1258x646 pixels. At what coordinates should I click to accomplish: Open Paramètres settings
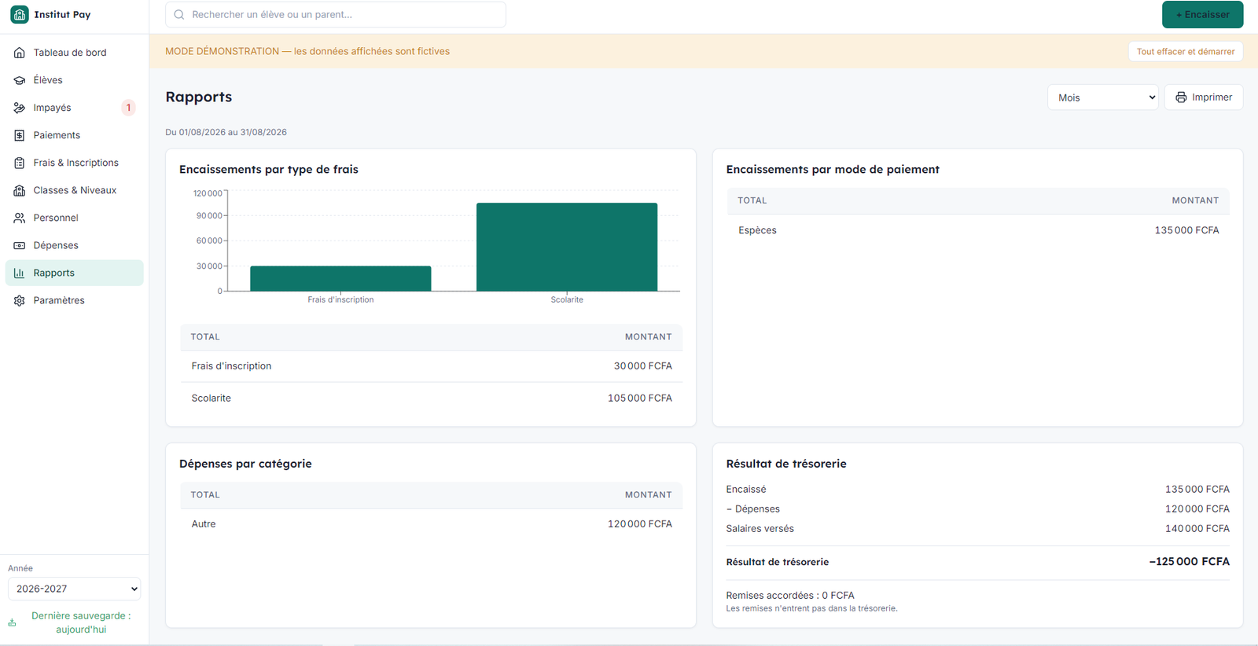[x=75, y=300]
